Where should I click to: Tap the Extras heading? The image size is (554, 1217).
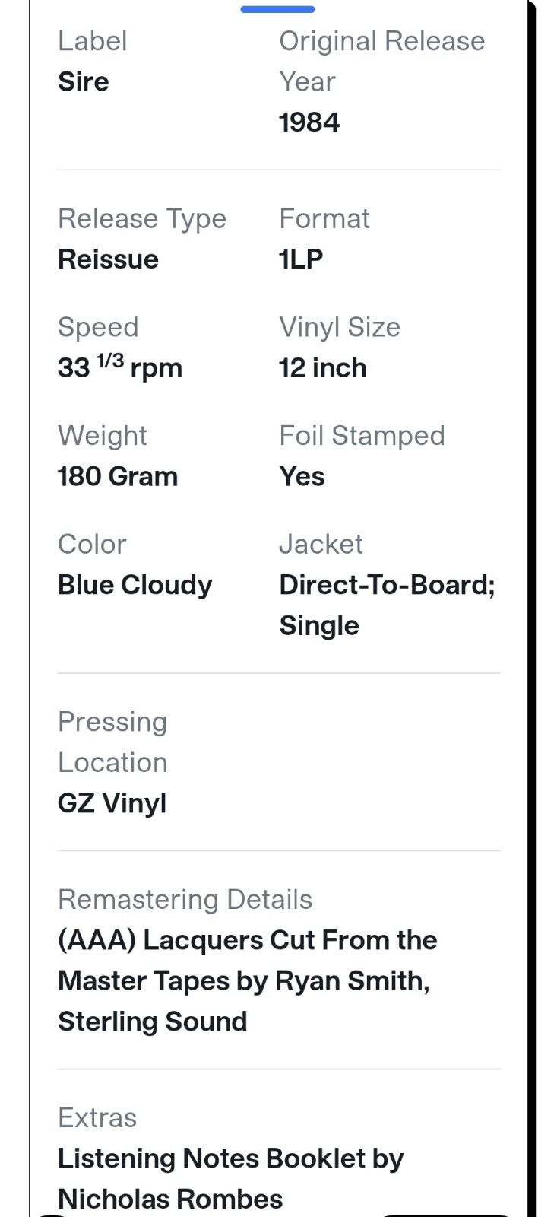tap(97, 1118)
